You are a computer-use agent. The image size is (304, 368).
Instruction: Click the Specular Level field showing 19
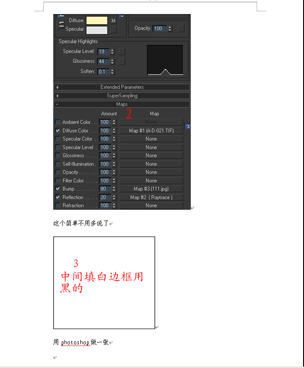pos(103,52)
